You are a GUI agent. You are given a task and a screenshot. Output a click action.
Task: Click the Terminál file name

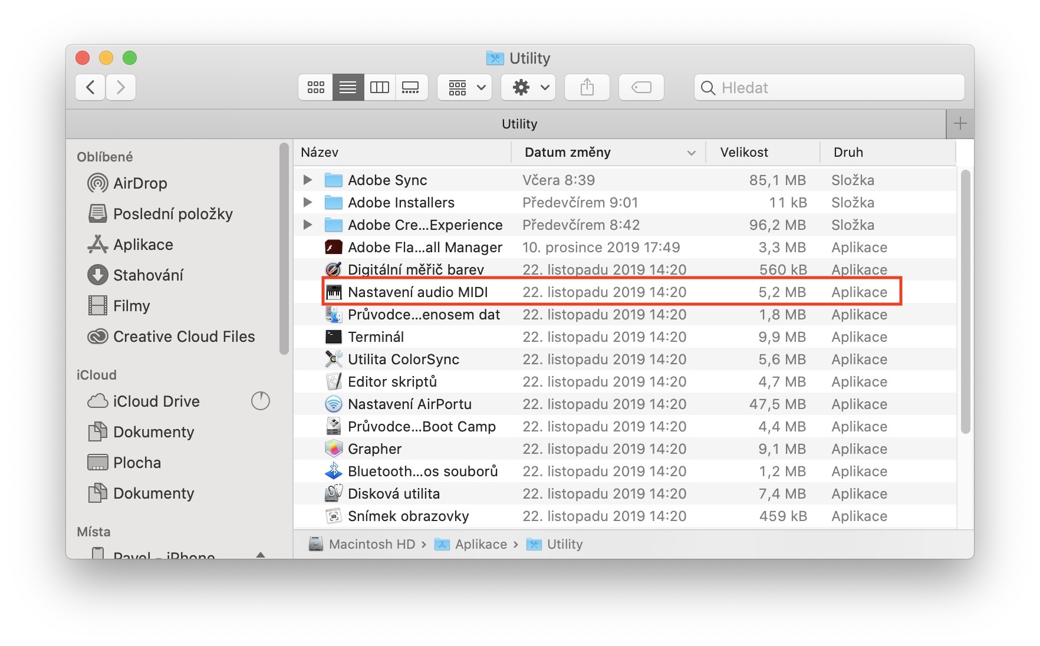click(376, 337)
